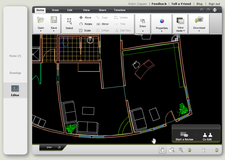
Task: Click the zoom in magnifier icon
Action: click(181, 150)
